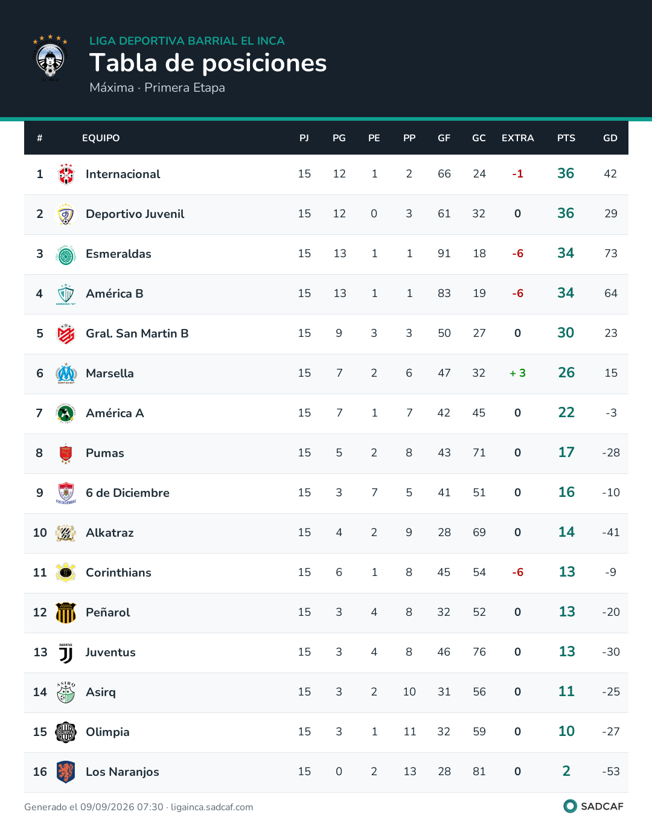Viewport: 652px width, 838px height.
Task: Click the Olimpia team crest
Action: click(x=66, y=732)
